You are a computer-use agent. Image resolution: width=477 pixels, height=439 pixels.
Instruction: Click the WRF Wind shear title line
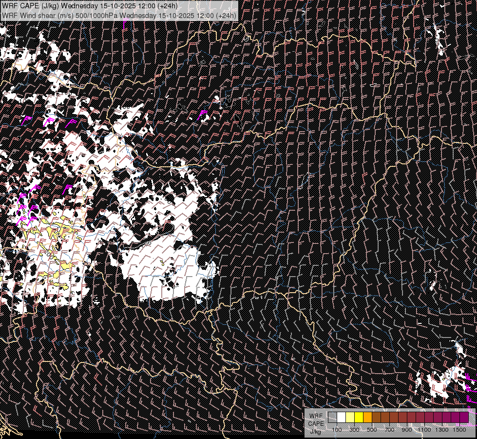point(119,15)
